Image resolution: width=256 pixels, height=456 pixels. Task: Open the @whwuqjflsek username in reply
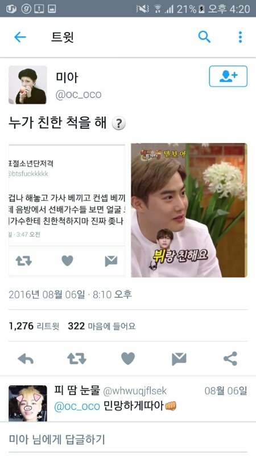(x=135, y=391)
